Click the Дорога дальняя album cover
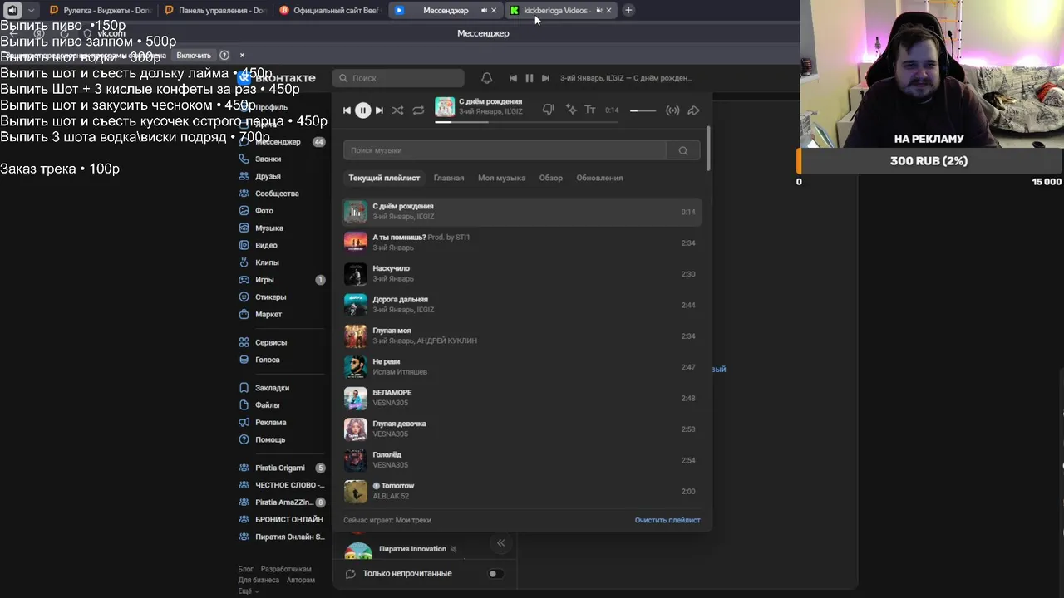1064x598 pixels. pos(356,305)
